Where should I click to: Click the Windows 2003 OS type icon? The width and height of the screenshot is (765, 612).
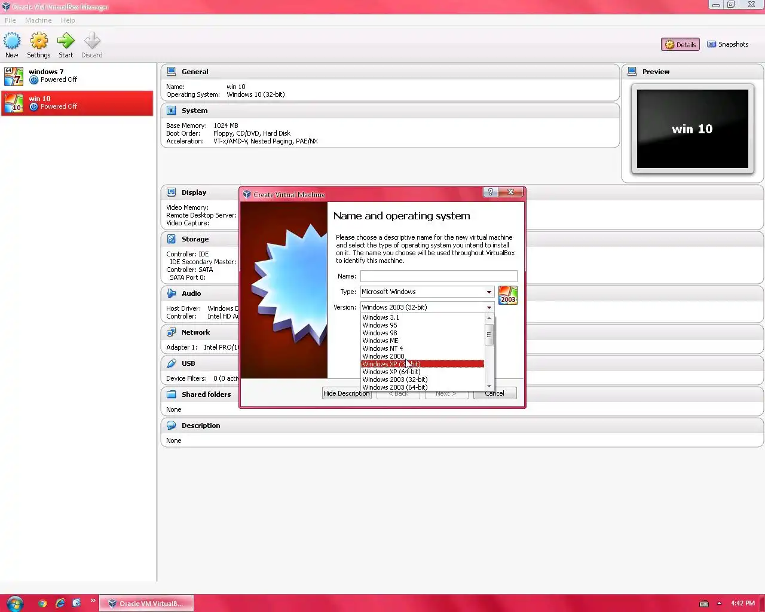pyautogui.click(x=508, y=295)
